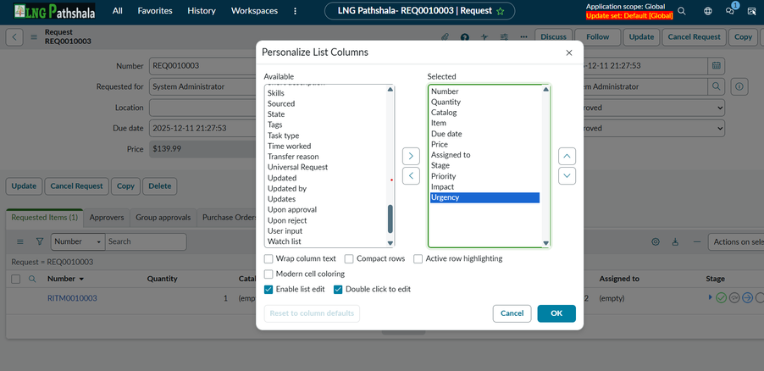Open the Actions on selected rows dropdown

(736, 241)
